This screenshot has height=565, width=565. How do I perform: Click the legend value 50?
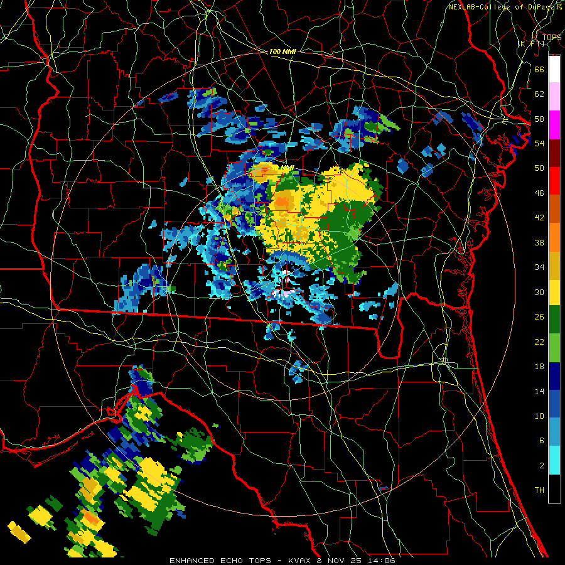click(539, 168)
